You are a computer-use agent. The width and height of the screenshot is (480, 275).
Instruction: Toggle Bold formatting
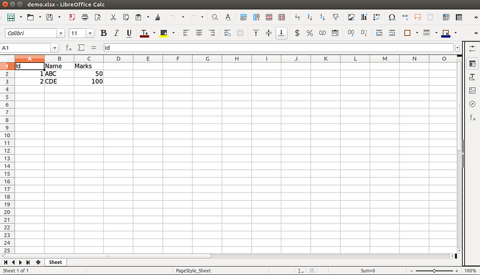click(103, 33)
